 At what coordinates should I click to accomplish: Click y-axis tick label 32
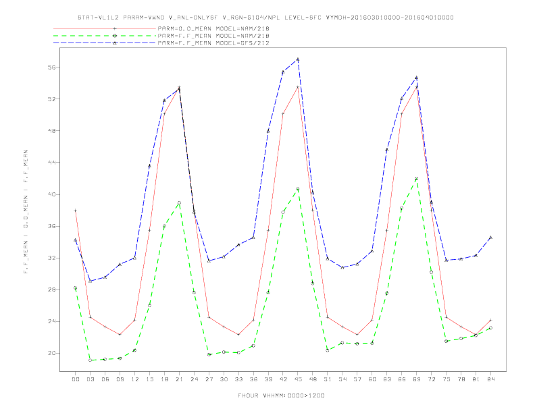click(x=51, y=258)
